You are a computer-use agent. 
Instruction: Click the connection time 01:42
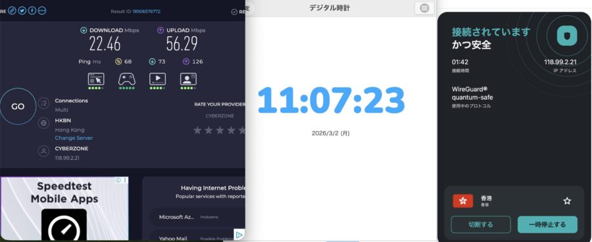(460, 62)
